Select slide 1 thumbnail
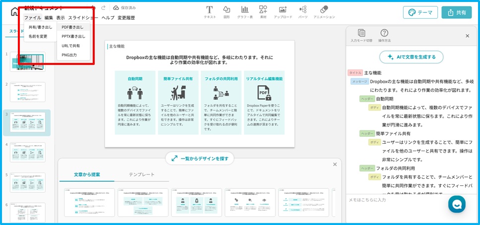The height and width of the screenshot is (225, 480). click(x=28, y=61)
